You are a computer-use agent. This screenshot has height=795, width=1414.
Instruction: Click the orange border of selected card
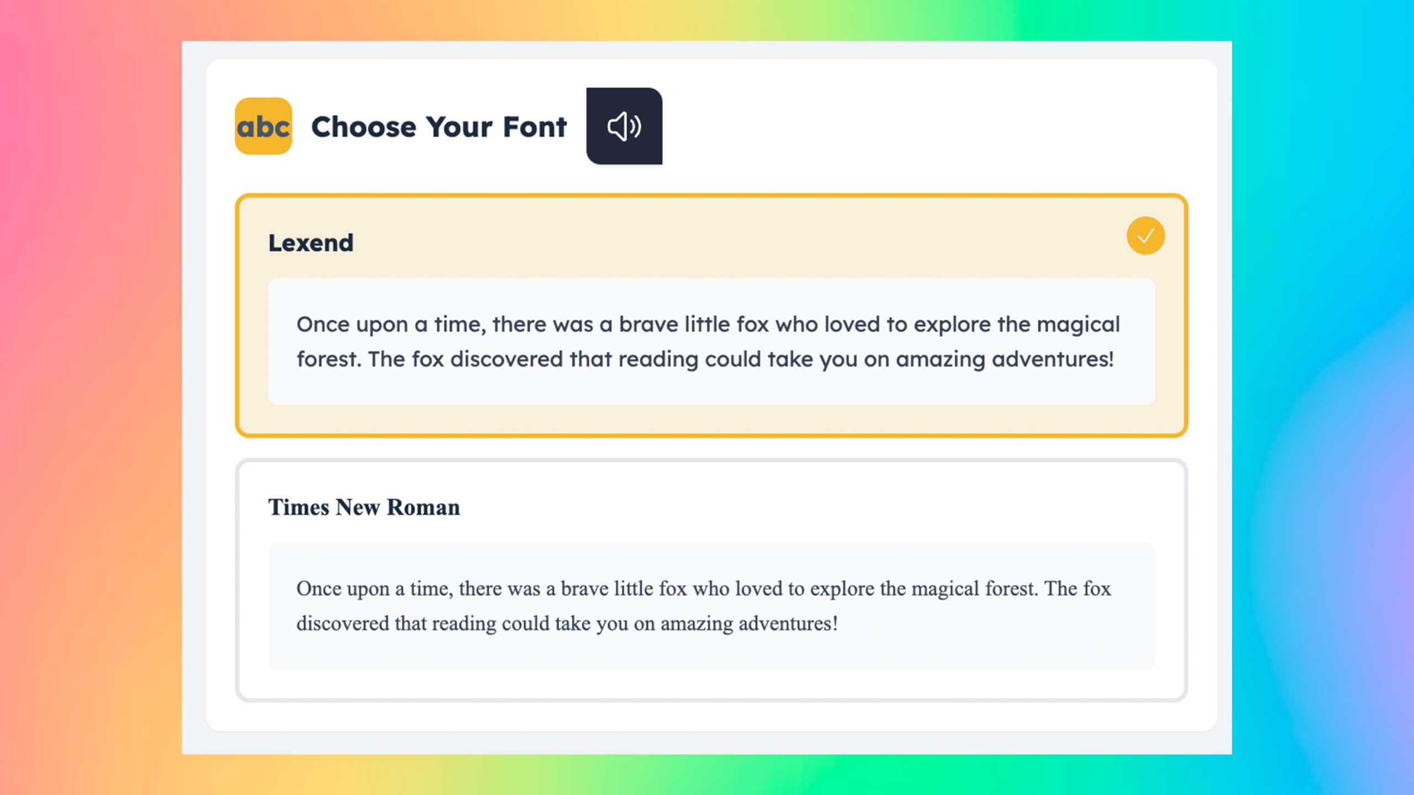coord(711,195)
